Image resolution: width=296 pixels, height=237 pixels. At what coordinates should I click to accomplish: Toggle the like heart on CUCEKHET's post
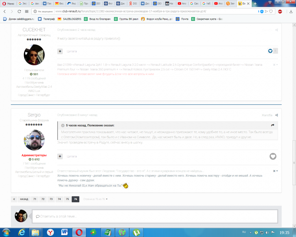[x=270, y=51]
